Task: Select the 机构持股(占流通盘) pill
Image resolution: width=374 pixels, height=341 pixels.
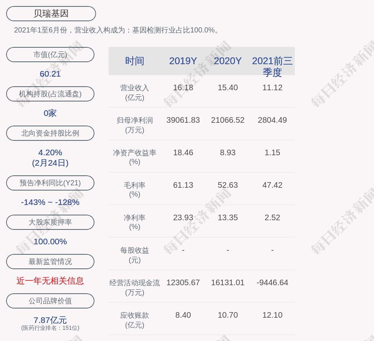Action: (x=50, y=94)
